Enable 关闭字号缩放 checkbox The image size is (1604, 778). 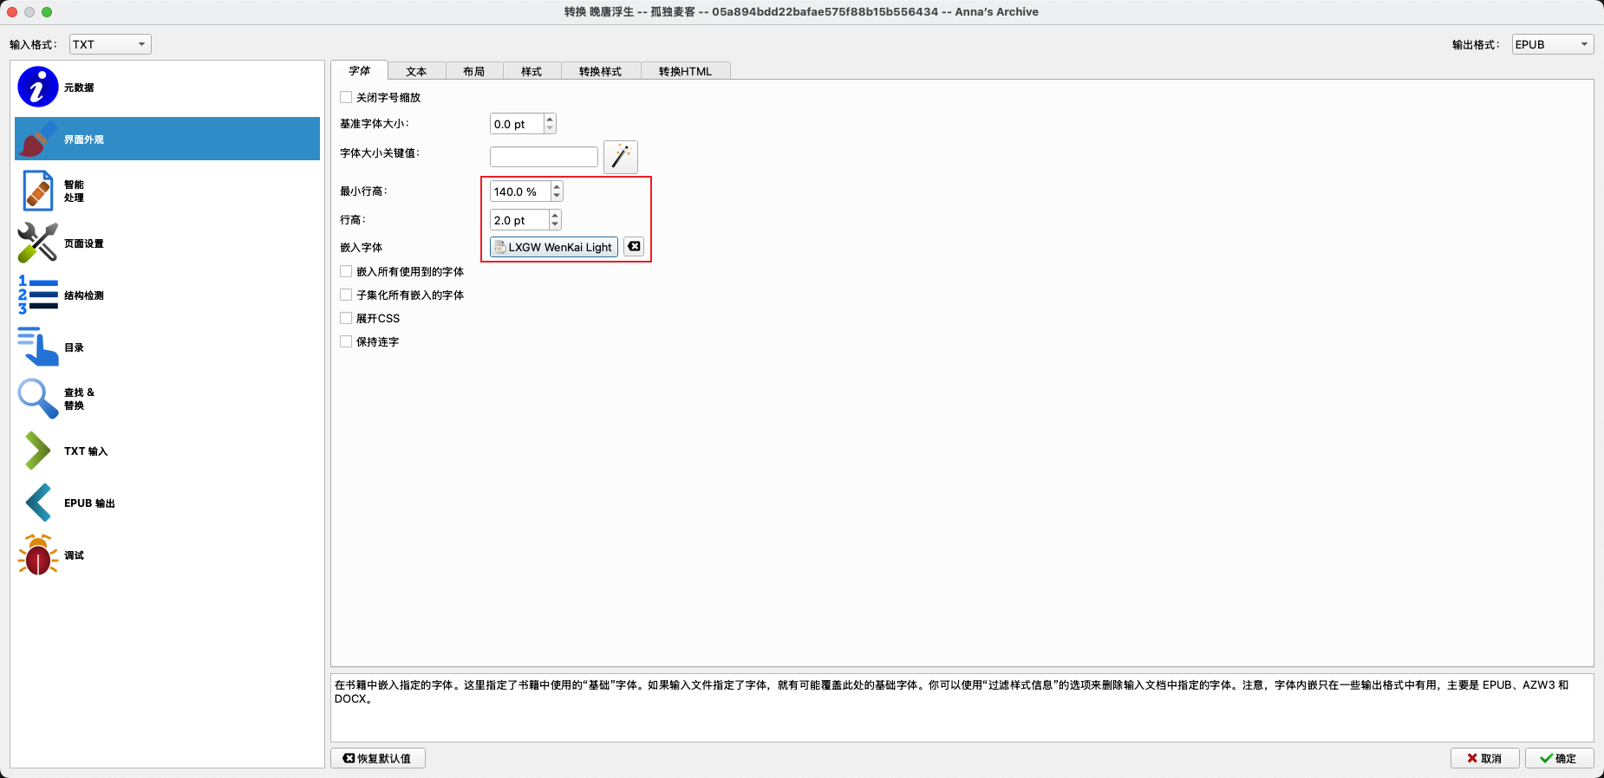[347, 98]
